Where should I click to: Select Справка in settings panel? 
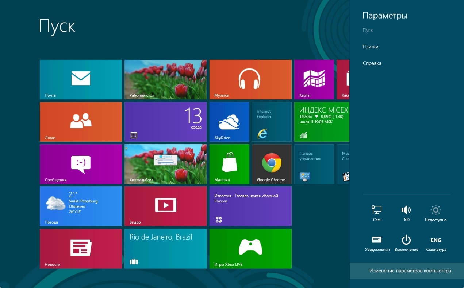372,63
